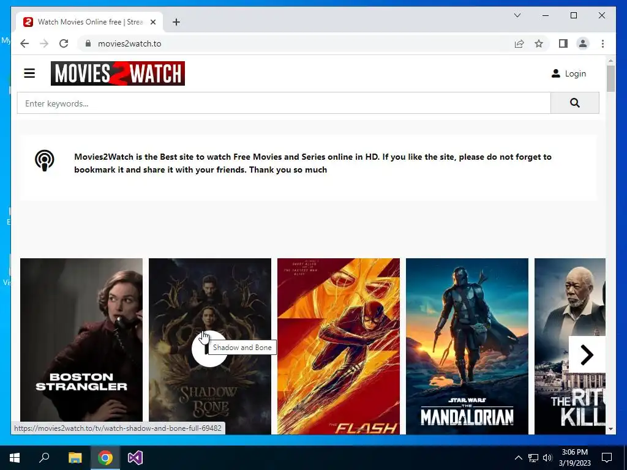Viewport: 627px width, 470px height.
Task: Click the Movies2Watch logo
Action: tap(118, 73)
